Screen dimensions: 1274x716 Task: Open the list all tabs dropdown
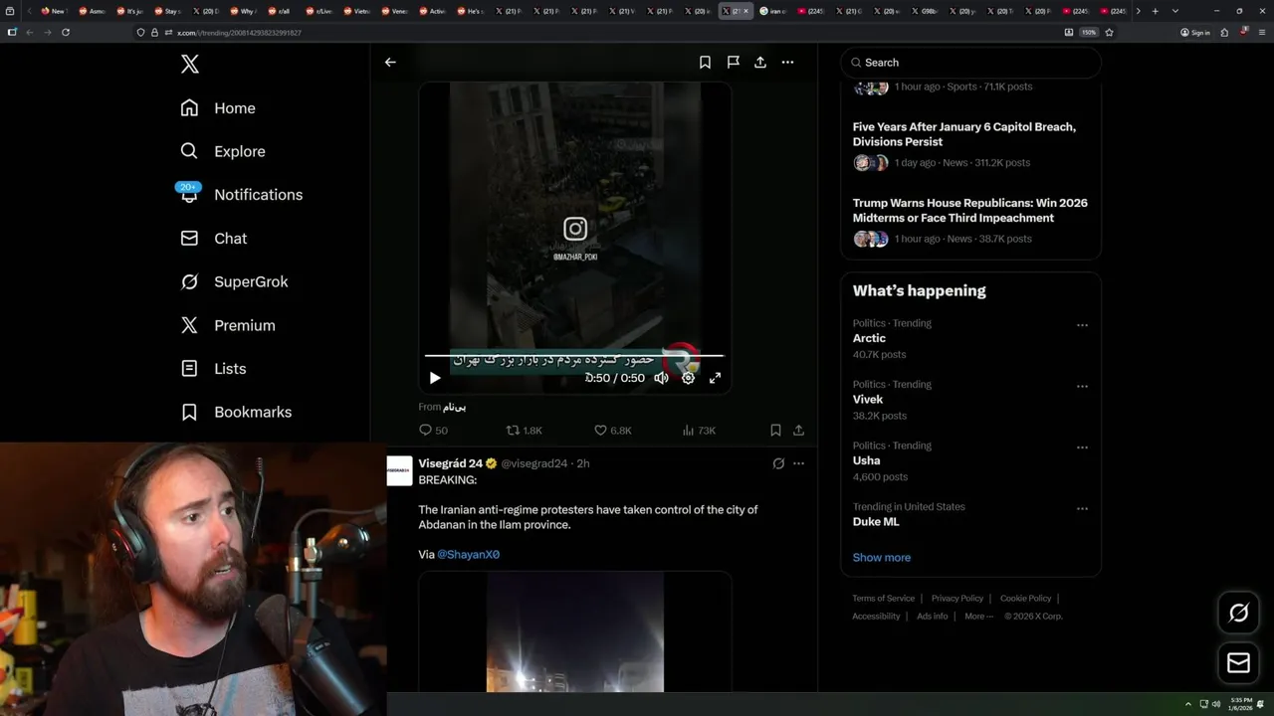click(1175, 11)
